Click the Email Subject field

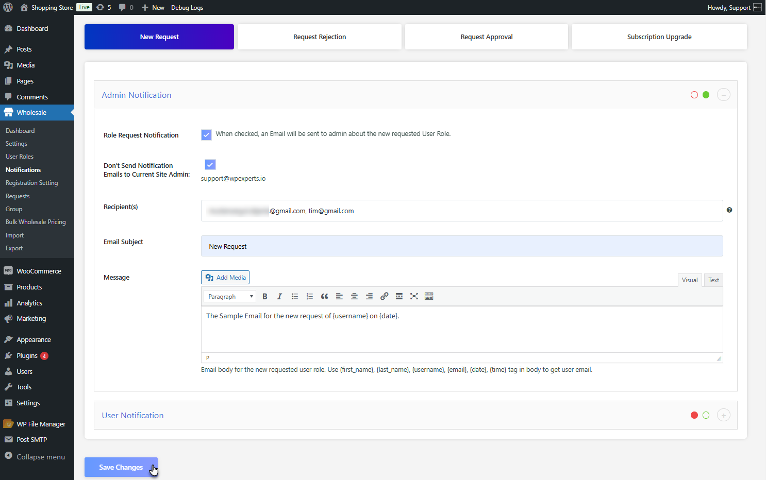(462, 246)
